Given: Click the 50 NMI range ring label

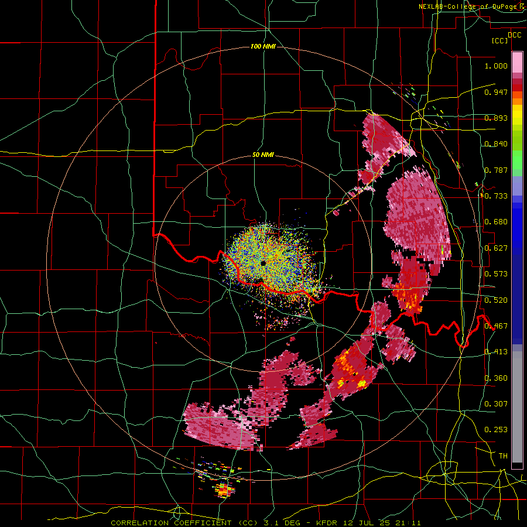Looking at the screenshot, I should (x=263, y=155).
